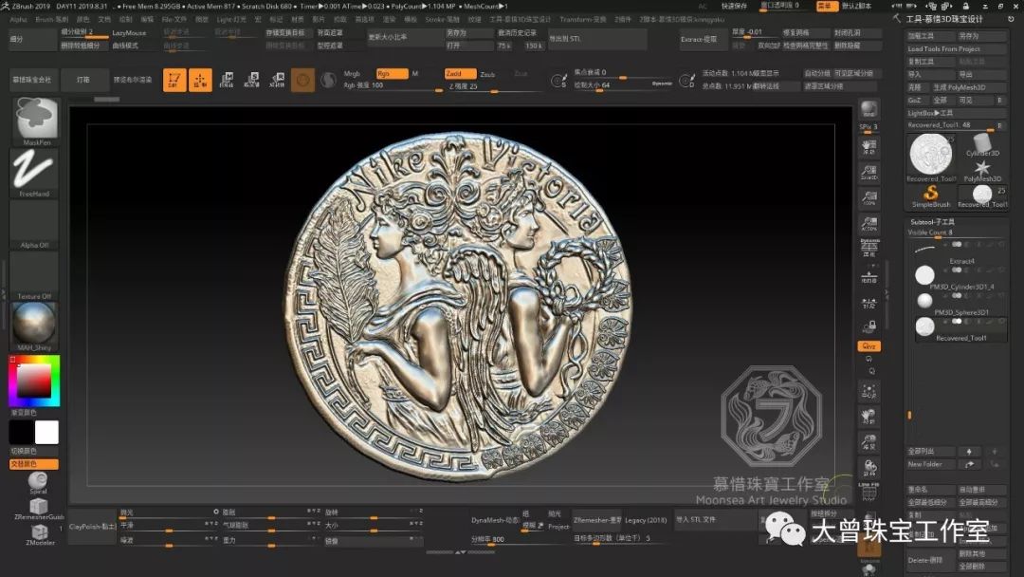Select the Spiral brush
This screenshot has width=1024, height=577.
(x=38, y=482)
